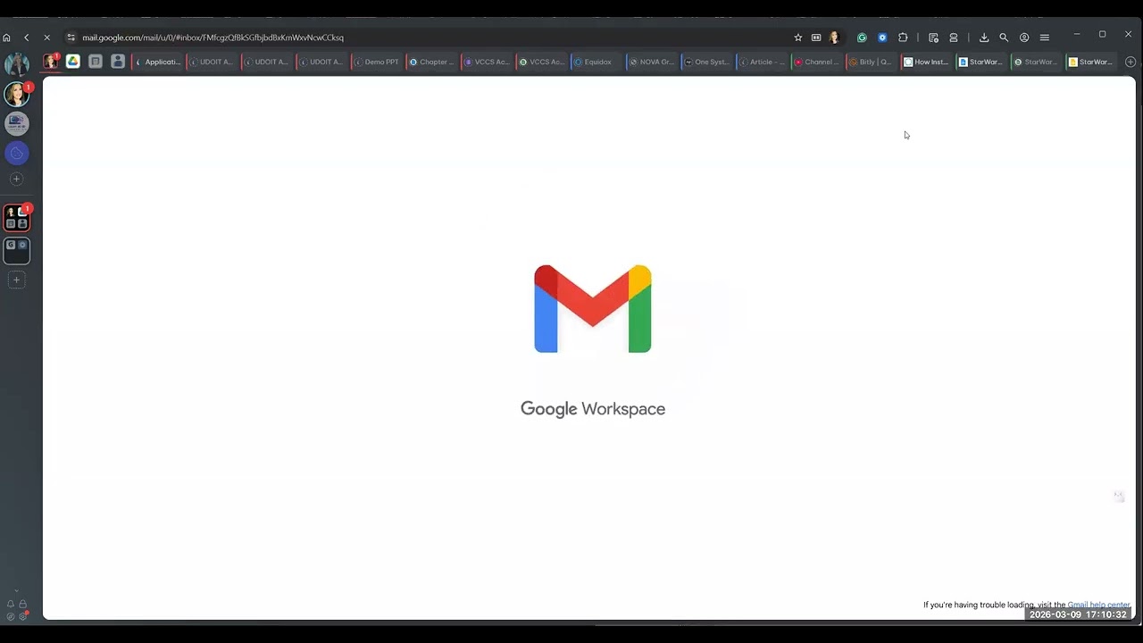Click the browser home icon
This screenshot has width=1143, height=643.
click(7, 38)
